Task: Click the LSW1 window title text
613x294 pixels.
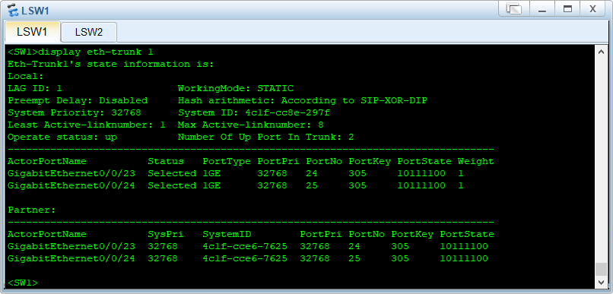Action: pos(35,11)
